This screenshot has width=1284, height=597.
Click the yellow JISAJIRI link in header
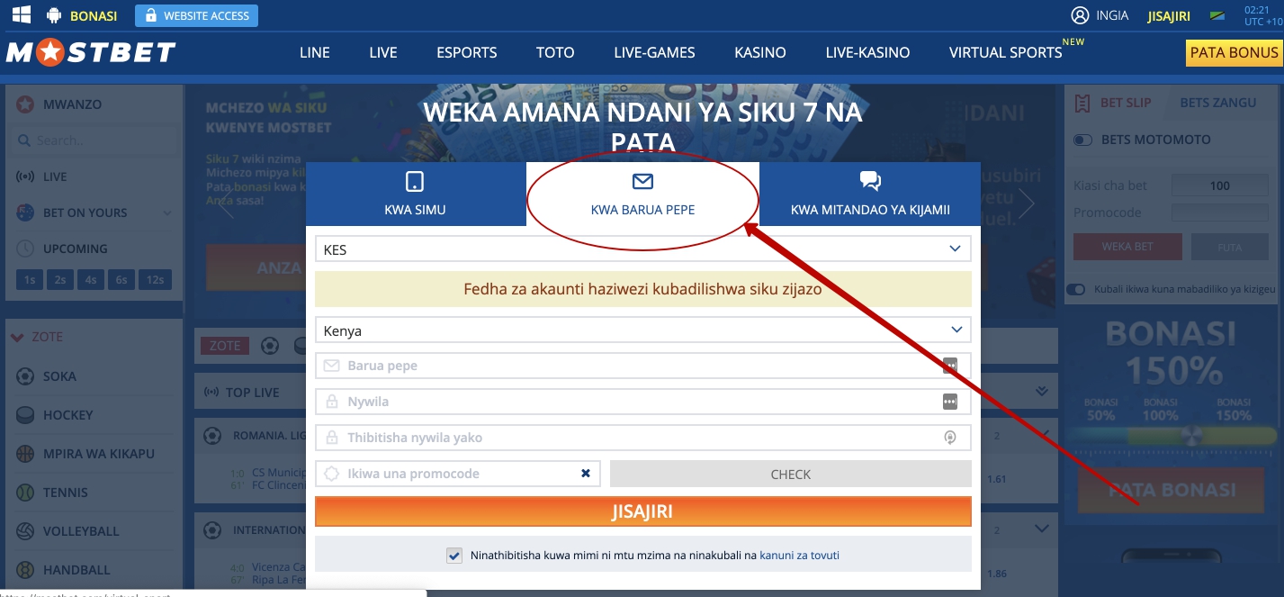1169,16
